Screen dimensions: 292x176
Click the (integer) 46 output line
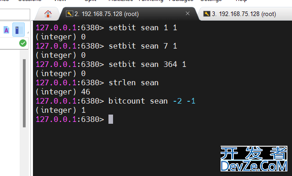(63, 92)
